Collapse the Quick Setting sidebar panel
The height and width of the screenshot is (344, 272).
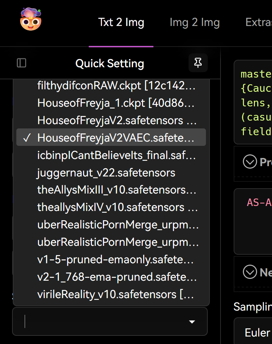(x=21, y=63)
